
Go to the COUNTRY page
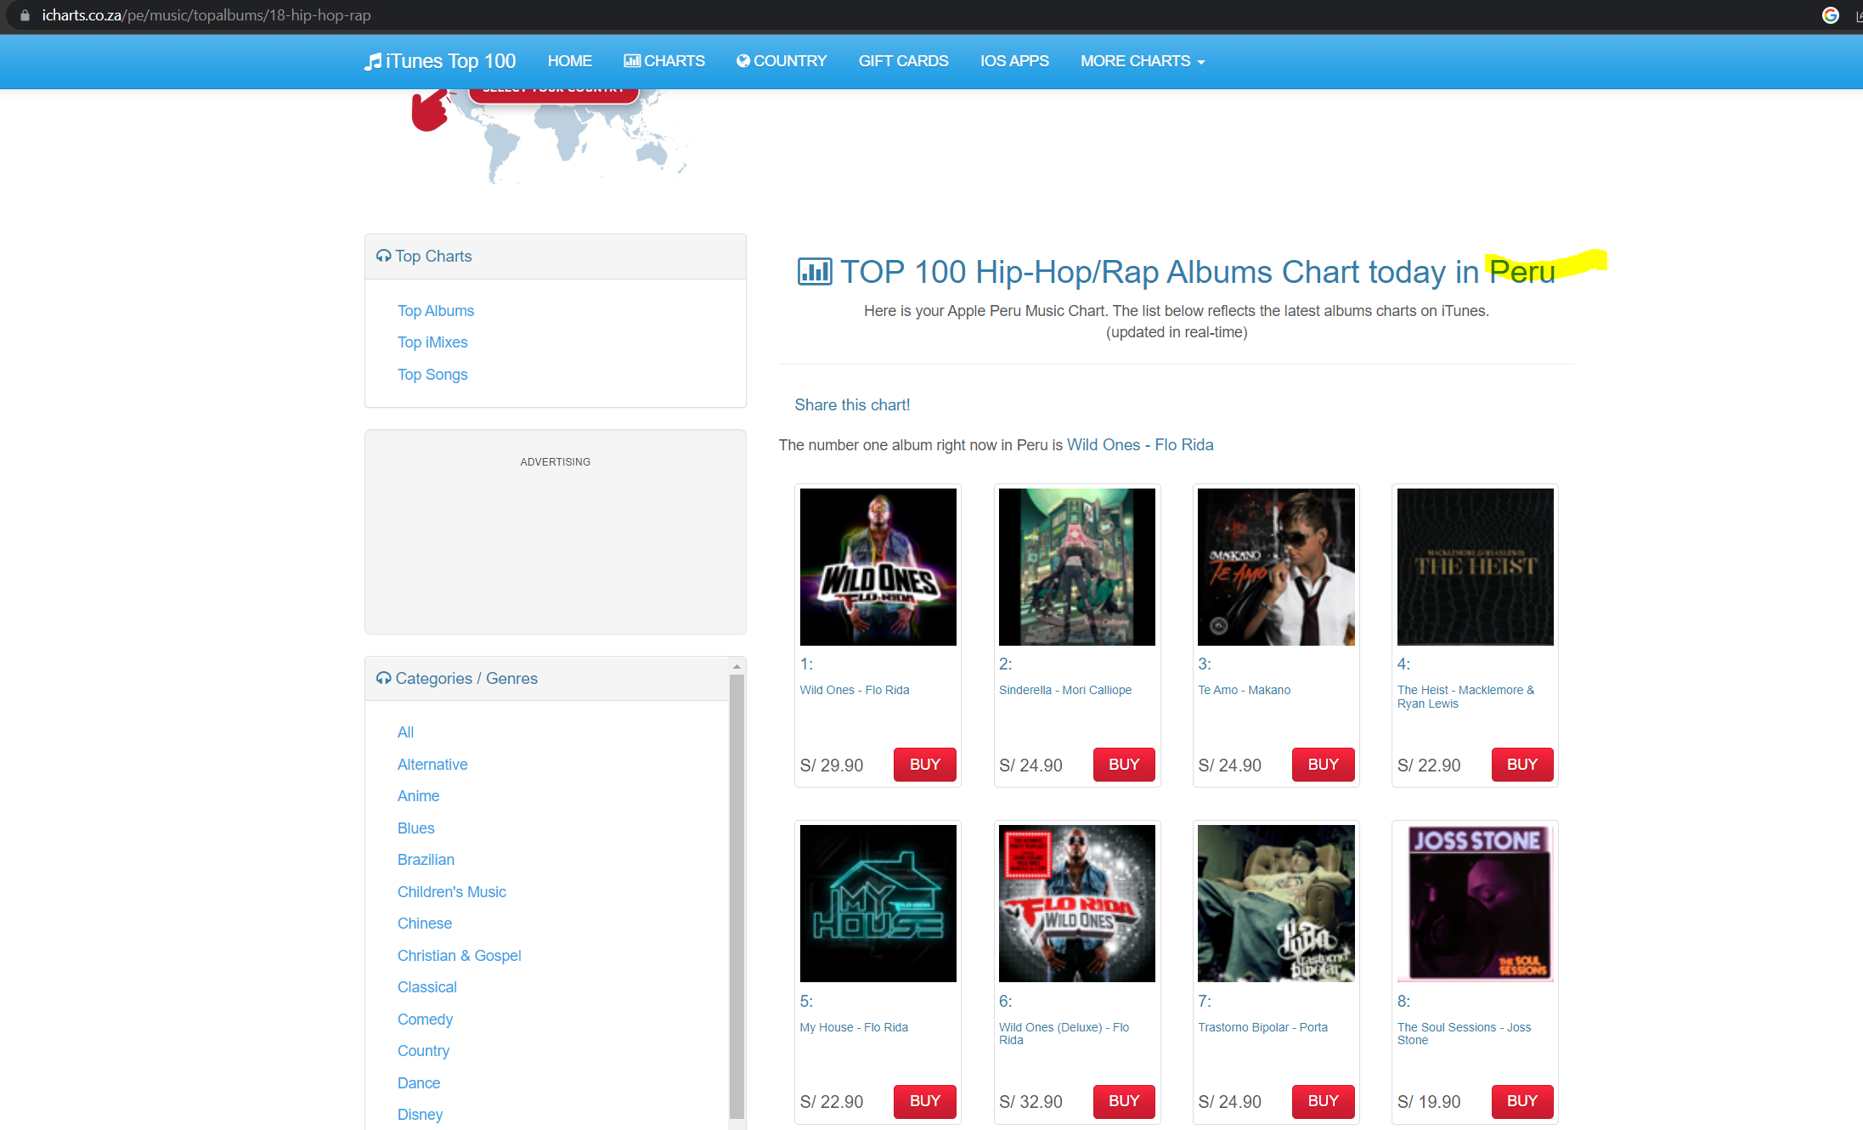click(x=782, y=61)
